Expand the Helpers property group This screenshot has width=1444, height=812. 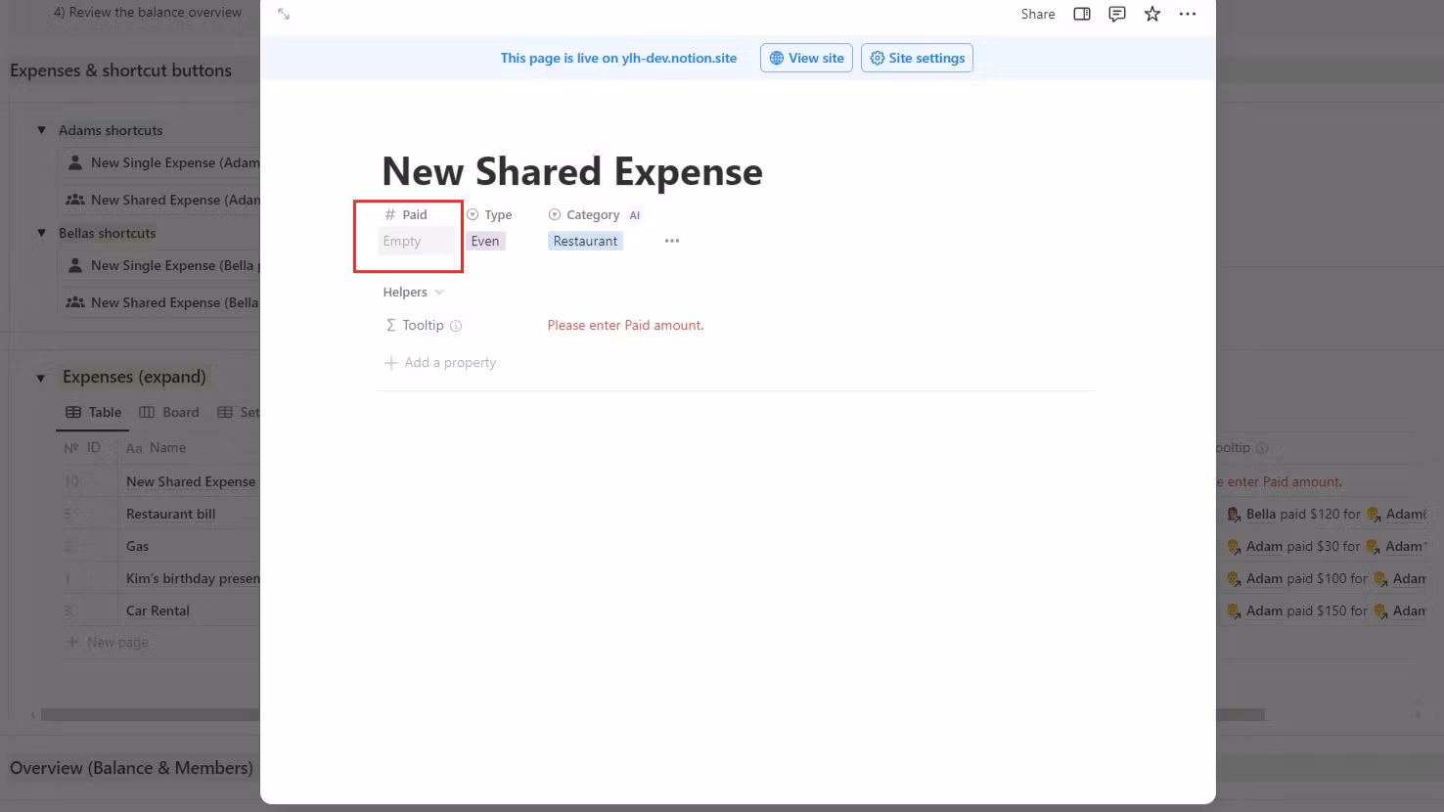[413, 293]
